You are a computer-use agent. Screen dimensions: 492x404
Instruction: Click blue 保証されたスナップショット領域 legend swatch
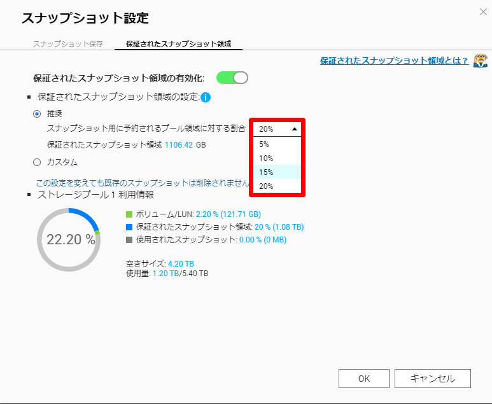[129, 227]
